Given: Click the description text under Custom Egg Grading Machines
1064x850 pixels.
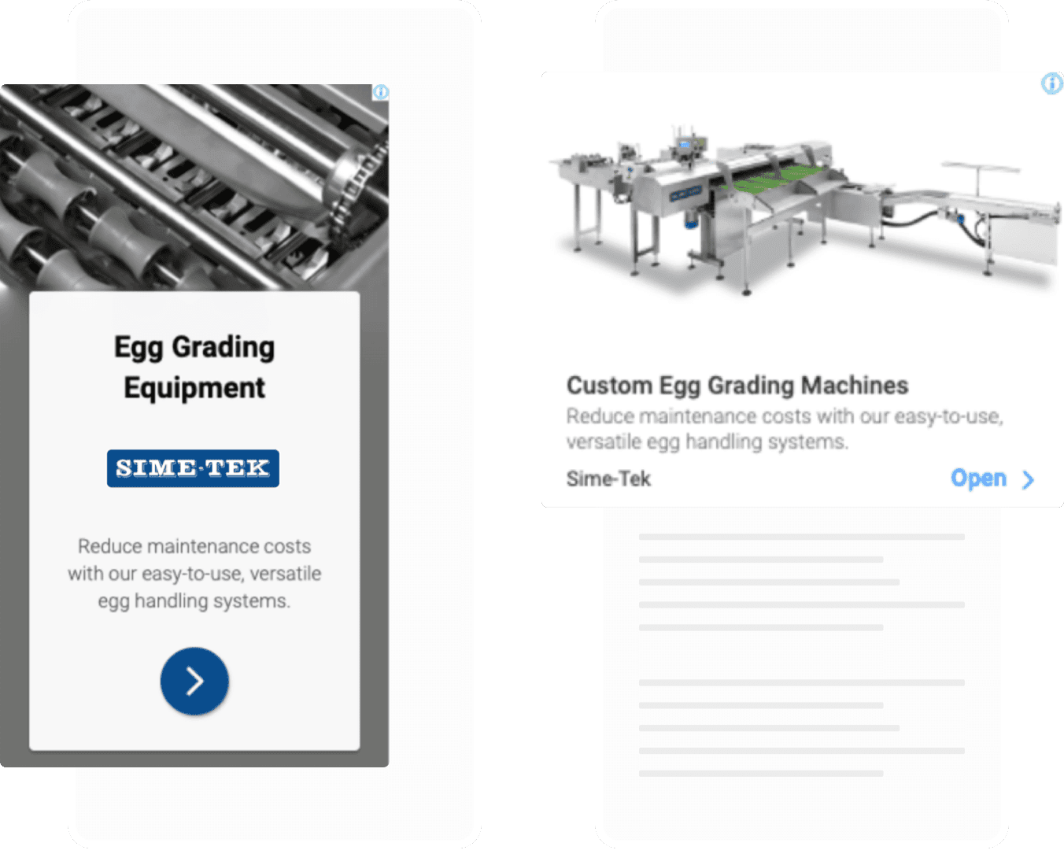Looking at the screenshot, I should pyautogui.click(x=785, y=429).
